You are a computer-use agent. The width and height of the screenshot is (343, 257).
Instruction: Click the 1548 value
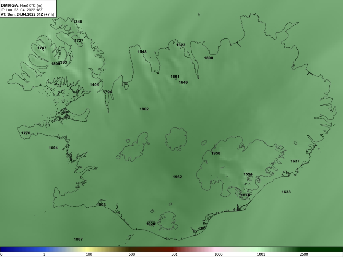point(142,52)
